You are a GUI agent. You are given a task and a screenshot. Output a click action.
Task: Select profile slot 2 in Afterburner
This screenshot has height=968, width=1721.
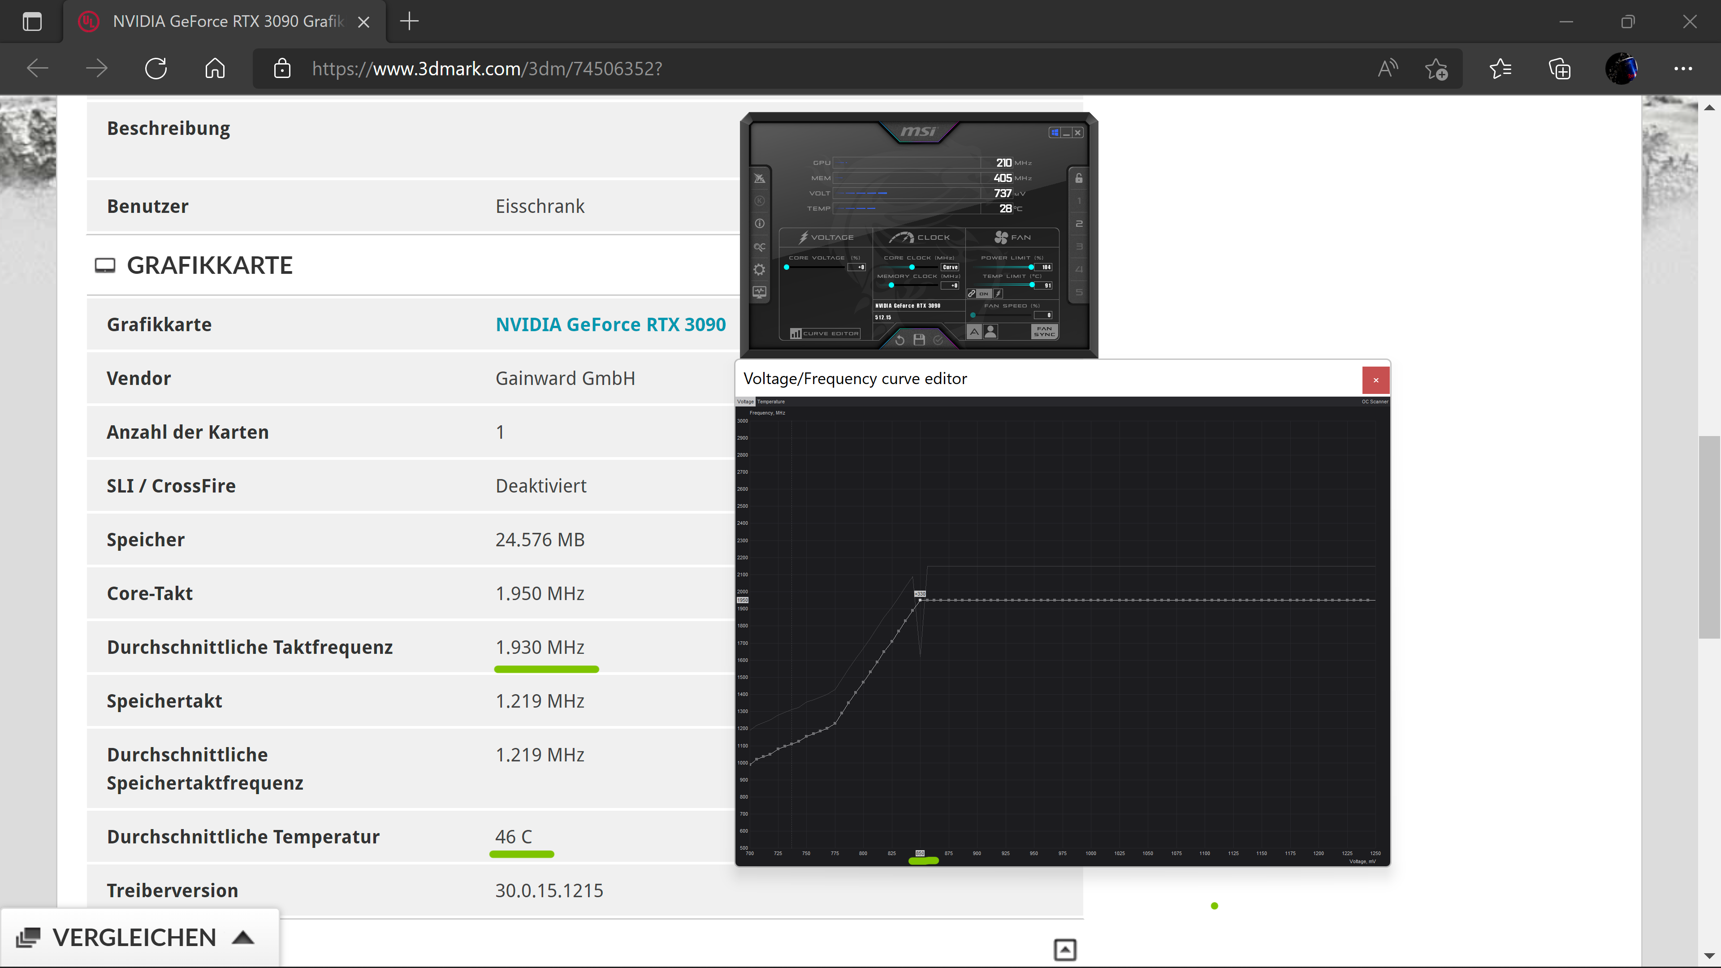[1078, 224]
